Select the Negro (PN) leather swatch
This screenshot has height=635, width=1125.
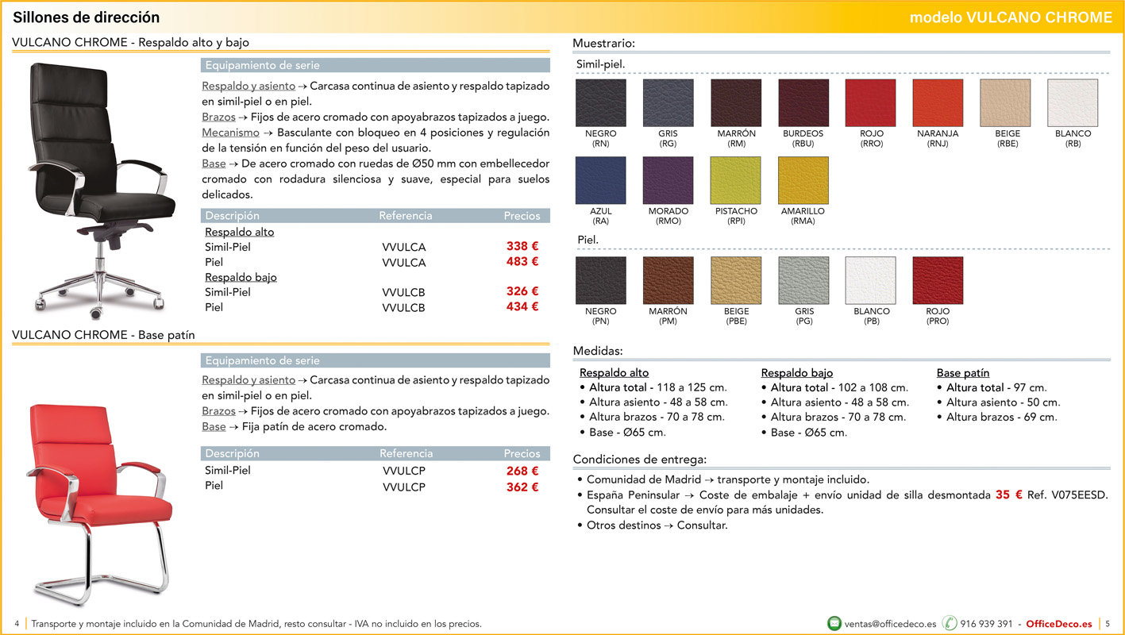(x=600, y=280)
